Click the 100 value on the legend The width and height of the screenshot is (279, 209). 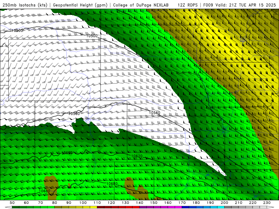click(x=83, y=203)
